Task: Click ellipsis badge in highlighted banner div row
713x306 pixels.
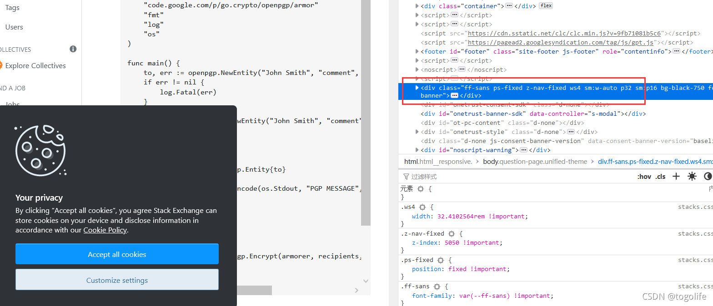Action: (454, 95)
